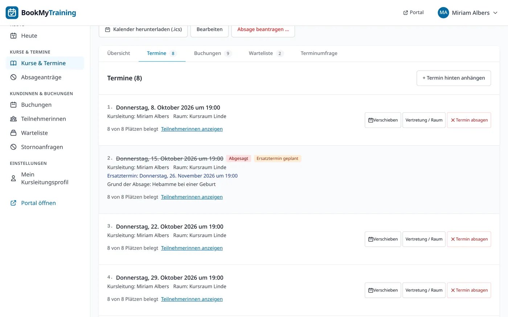Click the book icon beside Kurse & Termine
The width and height of the screenshot is (508, 317).
(x=13, y=63)
